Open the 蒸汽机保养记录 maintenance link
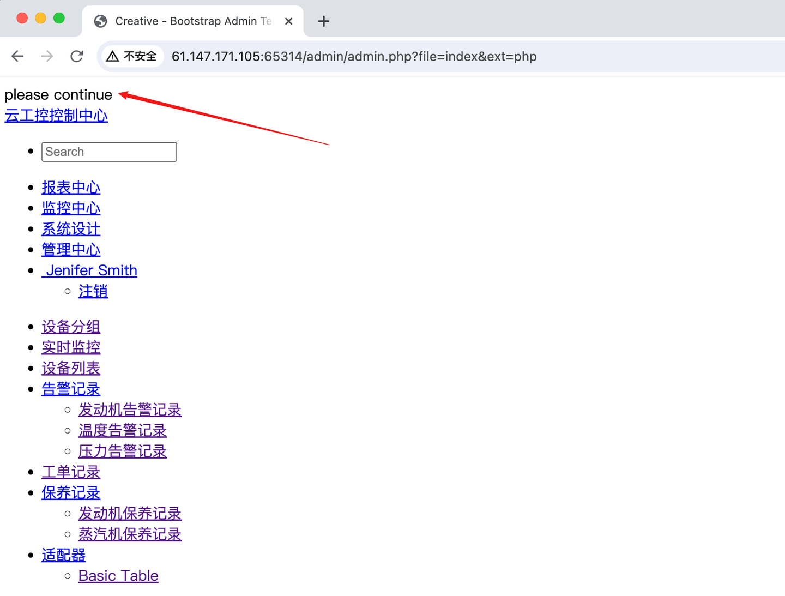Screen dimensions: 785x596 click(130, 534)
